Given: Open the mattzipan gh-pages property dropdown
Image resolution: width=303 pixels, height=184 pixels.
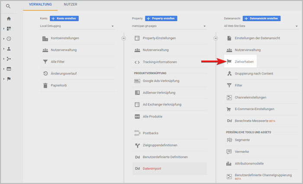Looking at the screenshot, I should tap(169, 26).
